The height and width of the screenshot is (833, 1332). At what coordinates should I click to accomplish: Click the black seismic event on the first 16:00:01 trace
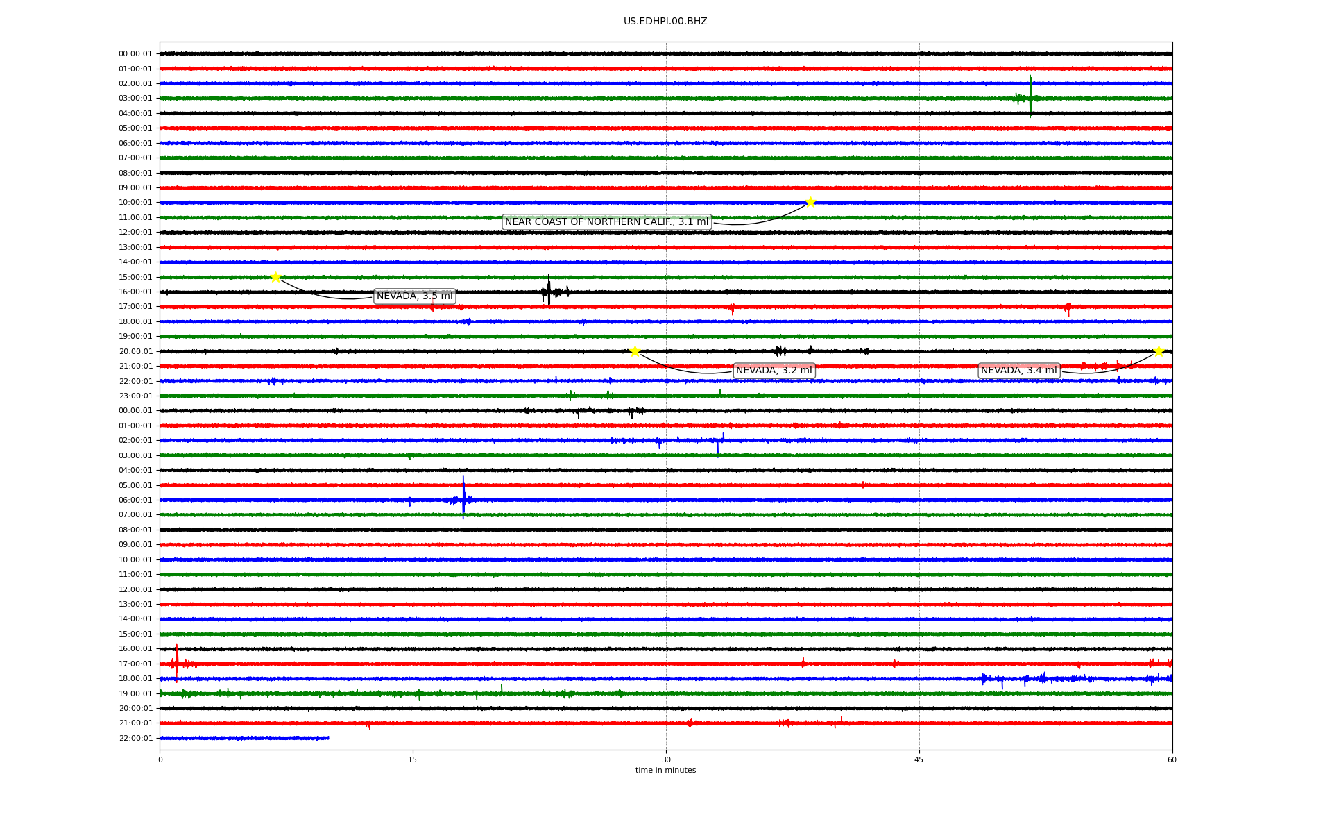549,291
